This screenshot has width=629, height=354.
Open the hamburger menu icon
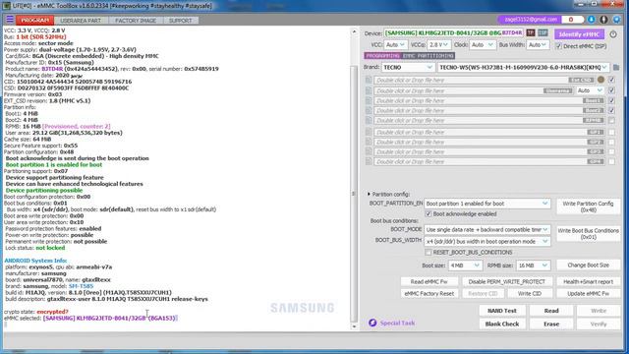[10, 20]
